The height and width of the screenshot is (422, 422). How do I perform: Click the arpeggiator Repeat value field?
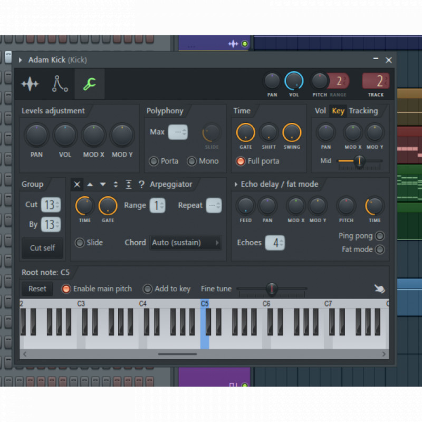click(214, 206)
